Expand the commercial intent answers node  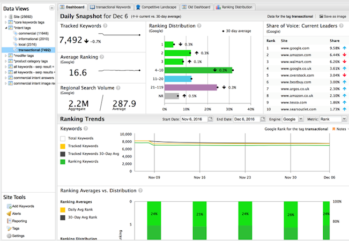(x=6, y=78)
